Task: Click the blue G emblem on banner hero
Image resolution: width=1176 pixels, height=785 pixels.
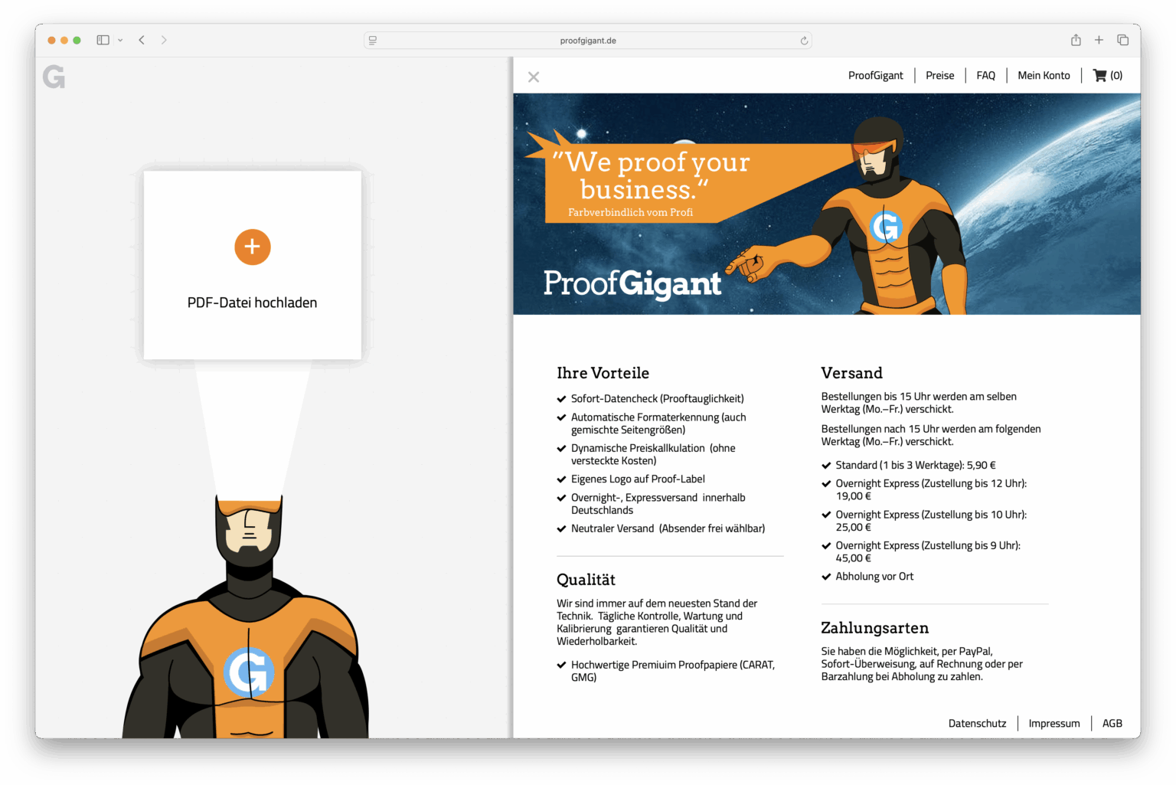Action: [886, 227]
